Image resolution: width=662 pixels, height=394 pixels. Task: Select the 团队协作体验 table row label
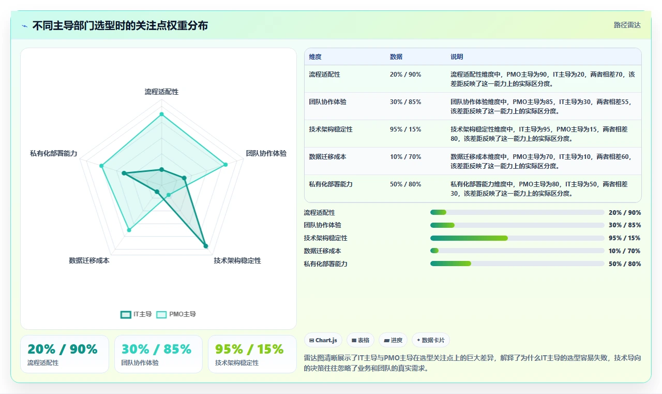(x=328, y=102)
